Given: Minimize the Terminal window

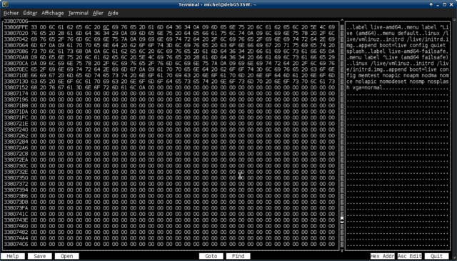Looking at the screenshot, I should coord(438,5).
